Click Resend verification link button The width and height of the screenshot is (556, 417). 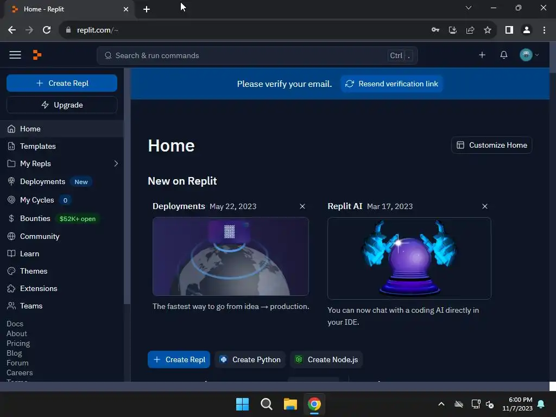pos(392,84)
